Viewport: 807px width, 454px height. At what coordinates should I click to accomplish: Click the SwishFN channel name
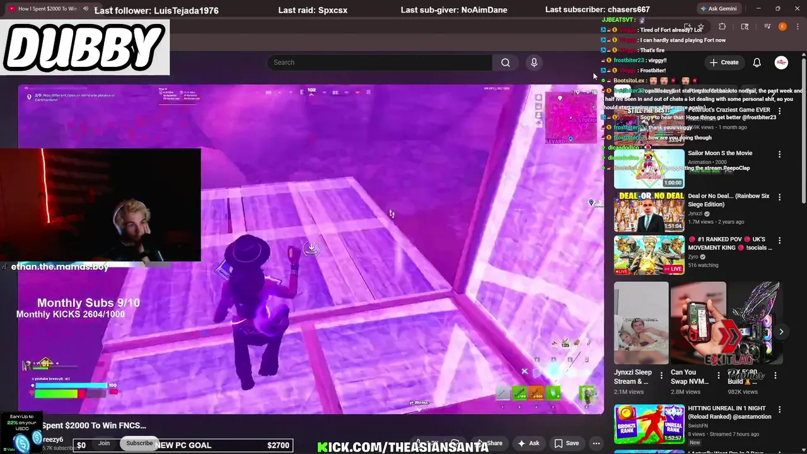699,426
